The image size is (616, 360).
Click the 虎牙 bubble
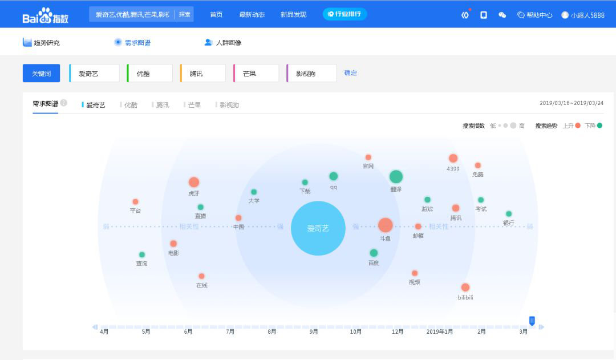click(x=194, y=183)
